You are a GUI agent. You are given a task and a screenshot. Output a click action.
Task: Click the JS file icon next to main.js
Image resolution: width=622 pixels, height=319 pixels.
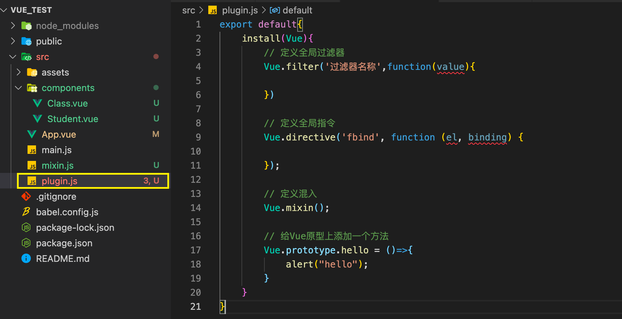[x=31, y=150]
